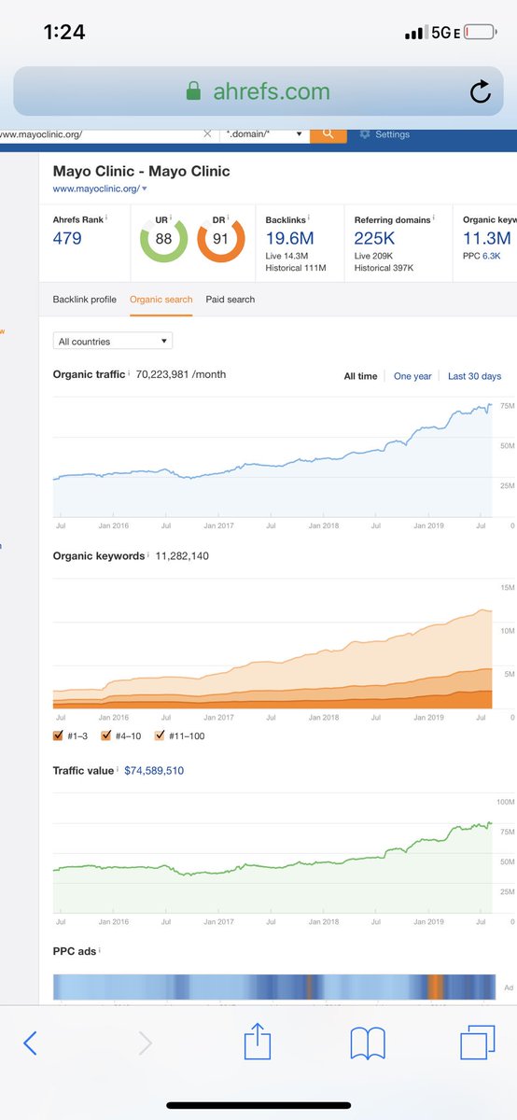Click the Settings link
The height and width of the screenshot is (1120, 517).
click(392, 134)
